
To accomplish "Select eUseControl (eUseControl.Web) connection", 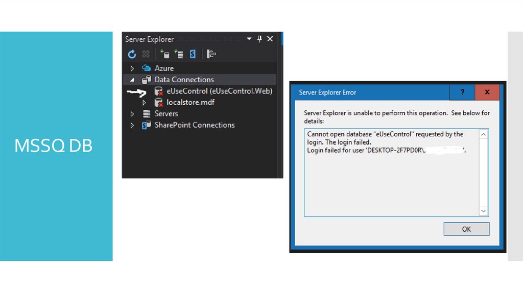I will (x=220, y=91).
